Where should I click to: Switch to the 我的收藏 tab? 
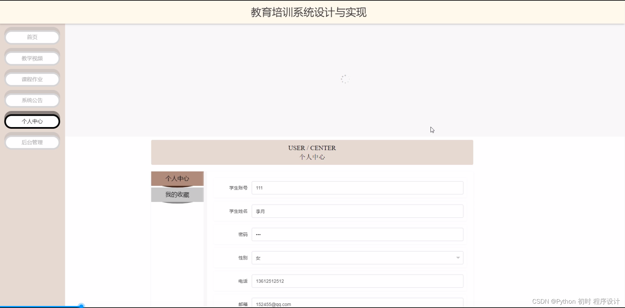[177, 194]
